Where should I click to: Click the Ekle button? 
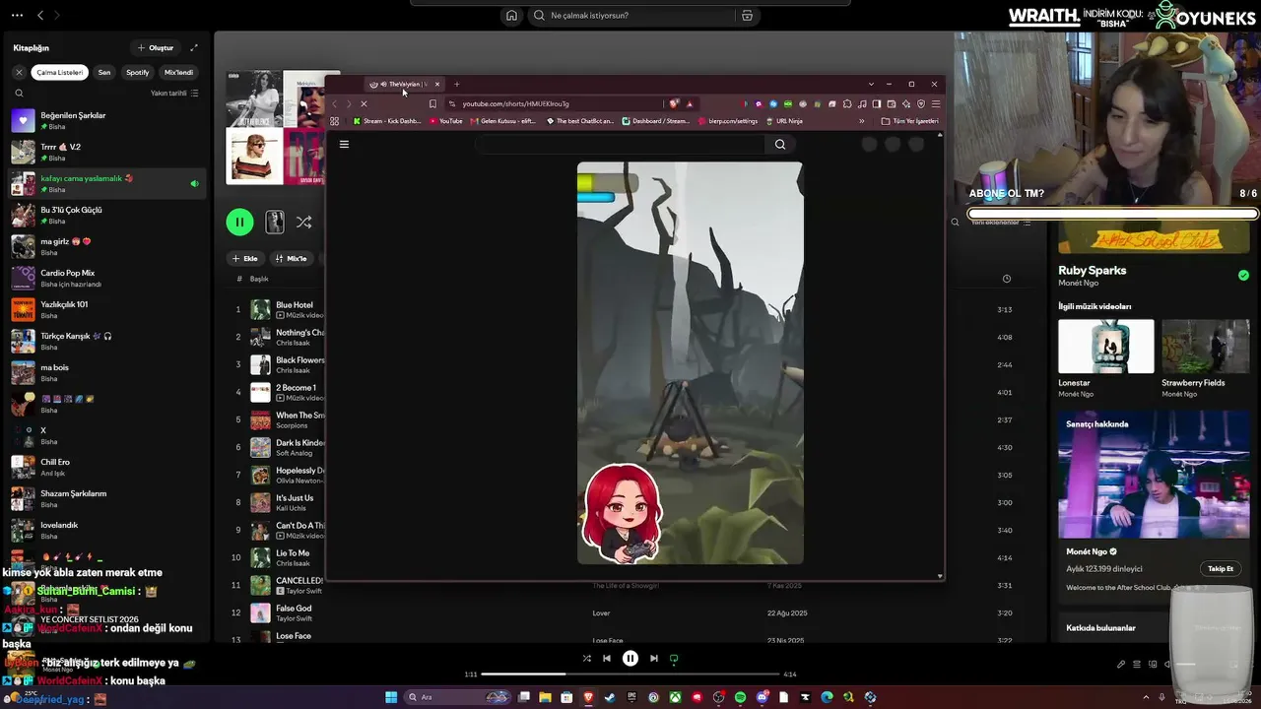pyautogui.click(x=244, y=258)
